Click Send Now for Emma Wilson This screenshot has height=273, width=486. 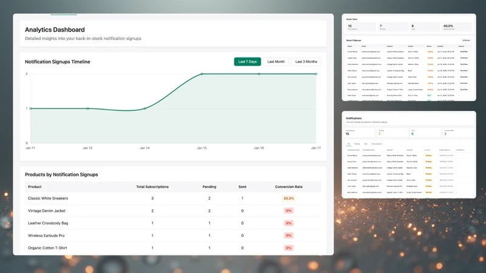pyautogui.click(x=464, y=52)
